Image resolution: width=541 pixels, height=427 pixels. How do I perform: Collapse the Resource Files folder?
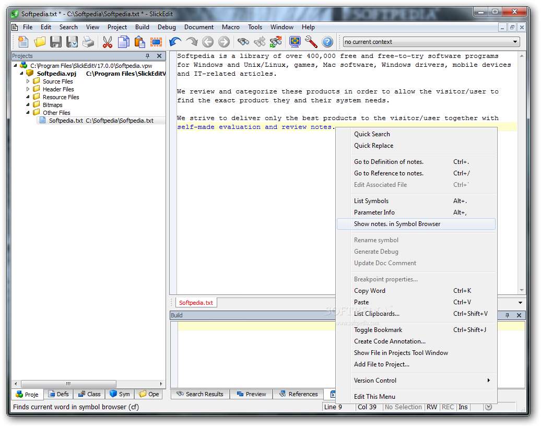(x=28, y=97)
